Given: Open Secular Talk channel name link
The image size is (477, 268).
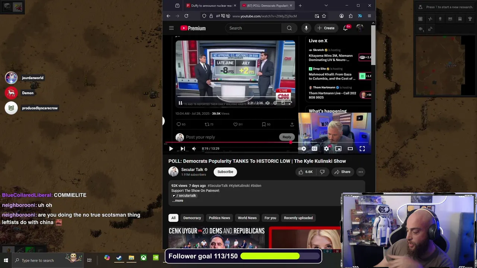Looking at the screenshot, I should [192, 169].
